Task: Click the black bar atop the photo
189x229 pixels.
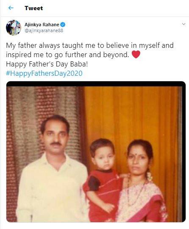Action: pos(96,84)
